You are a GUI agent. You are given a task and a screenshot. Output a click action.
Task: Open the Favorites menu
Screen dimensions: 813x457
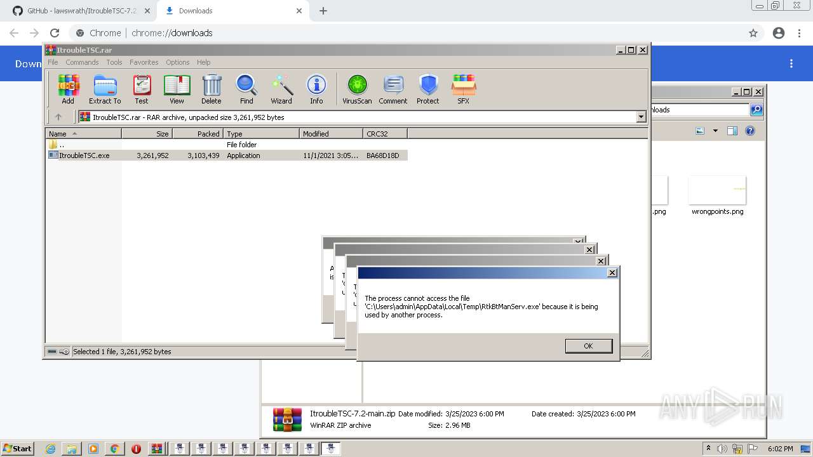[x=144, y=62]
